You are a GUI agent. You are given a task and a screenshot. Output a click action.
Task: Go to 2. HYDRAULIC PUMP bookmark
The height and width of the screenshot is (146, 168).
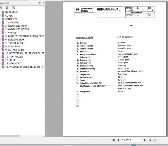pyautogui.click(x=16, y=26)
